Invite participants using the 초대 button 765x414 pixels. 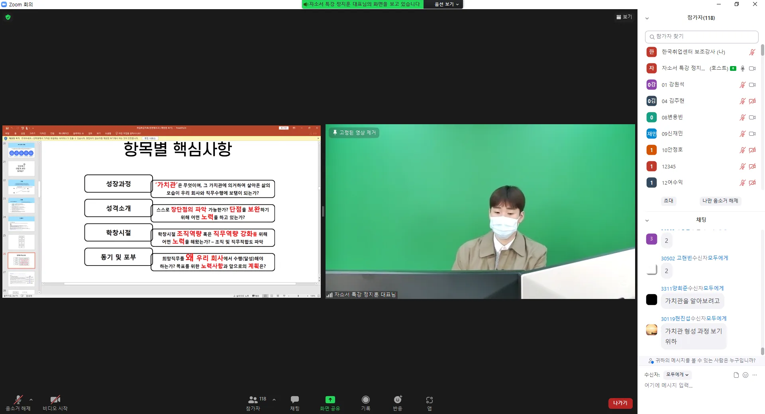click(669, 201)
